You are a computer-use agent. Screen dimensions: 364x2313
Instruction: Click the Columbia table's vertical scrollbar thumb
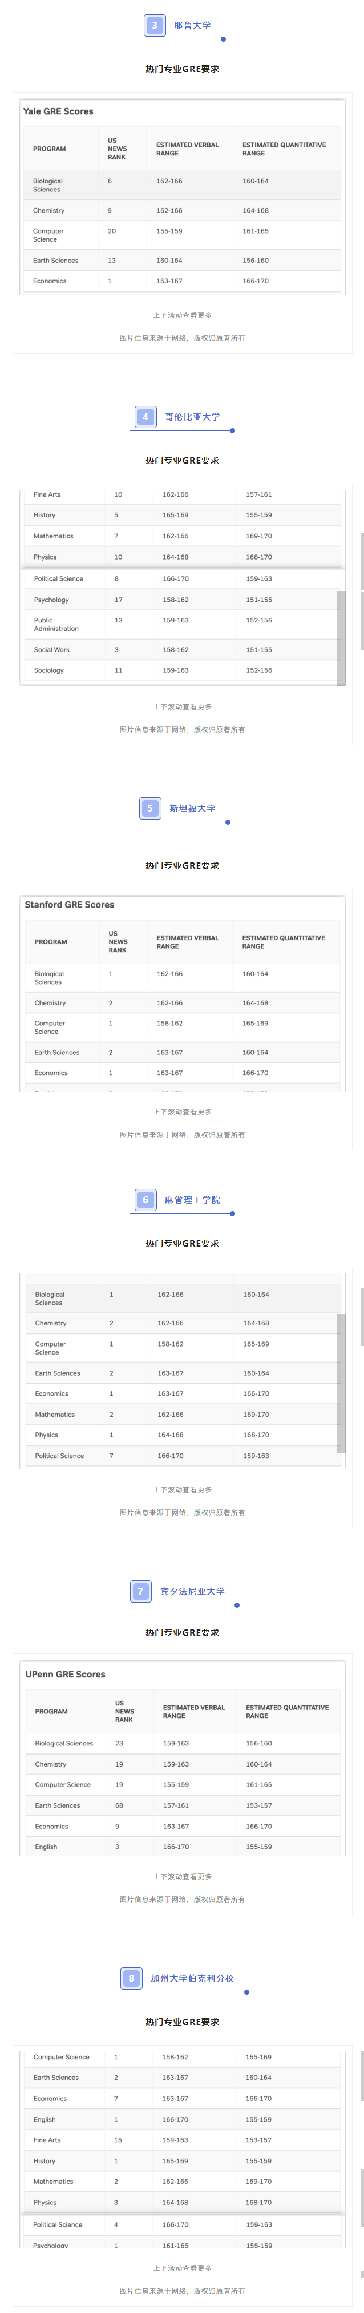click(x=342, y=637)
